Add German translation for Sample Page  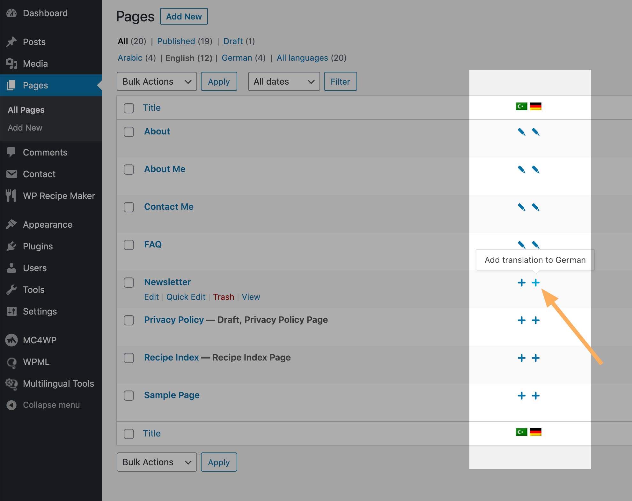536,396
